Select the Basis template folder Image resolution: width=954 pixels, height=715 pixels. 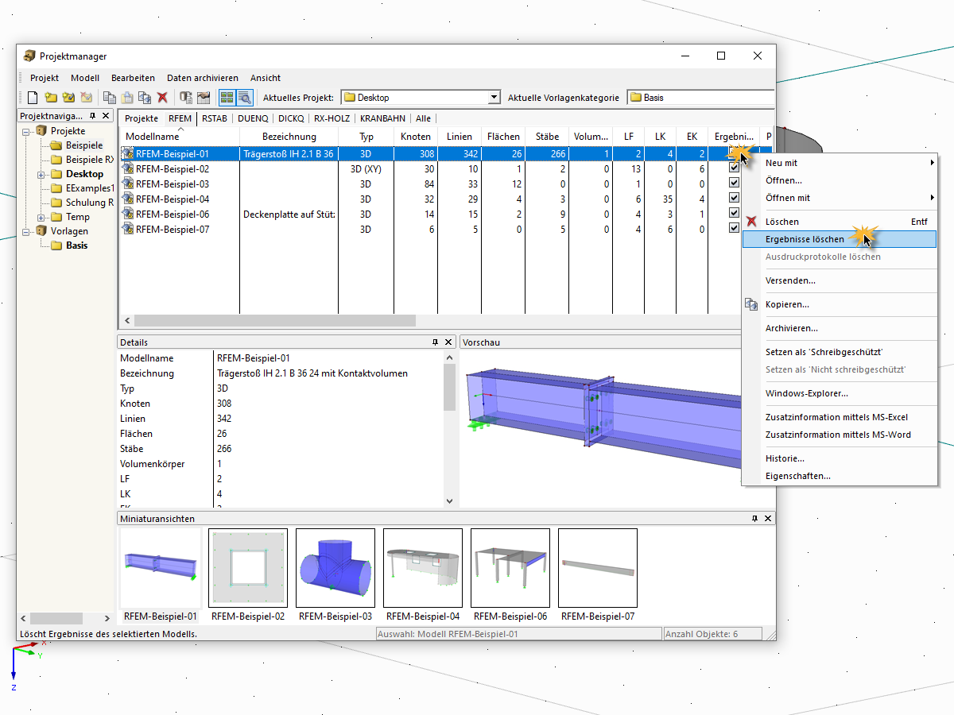(76, 245)
